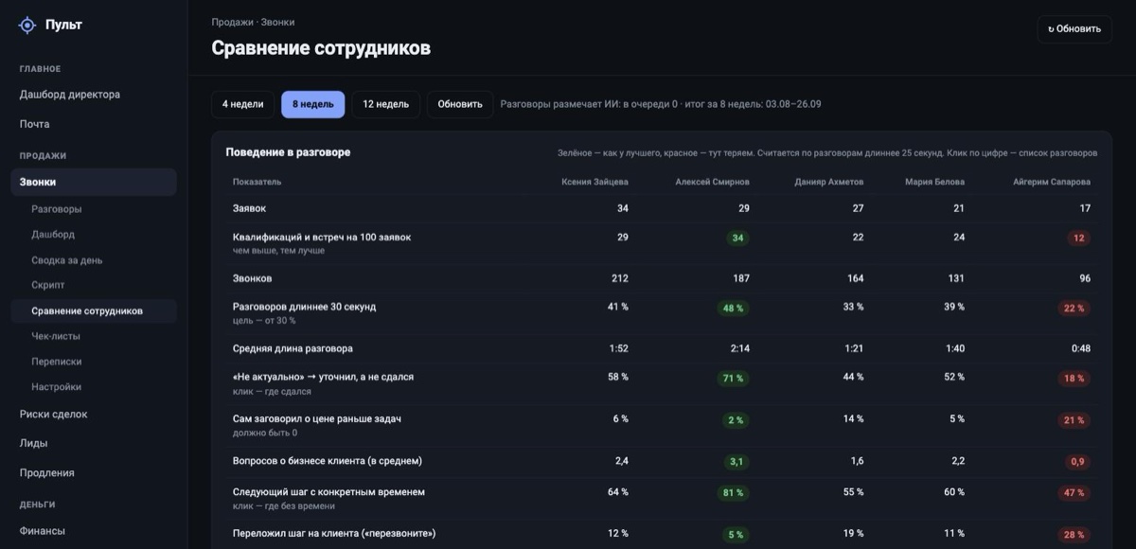
Task: Click green 5 % in Переложил row
Action: tap(736, 534)
